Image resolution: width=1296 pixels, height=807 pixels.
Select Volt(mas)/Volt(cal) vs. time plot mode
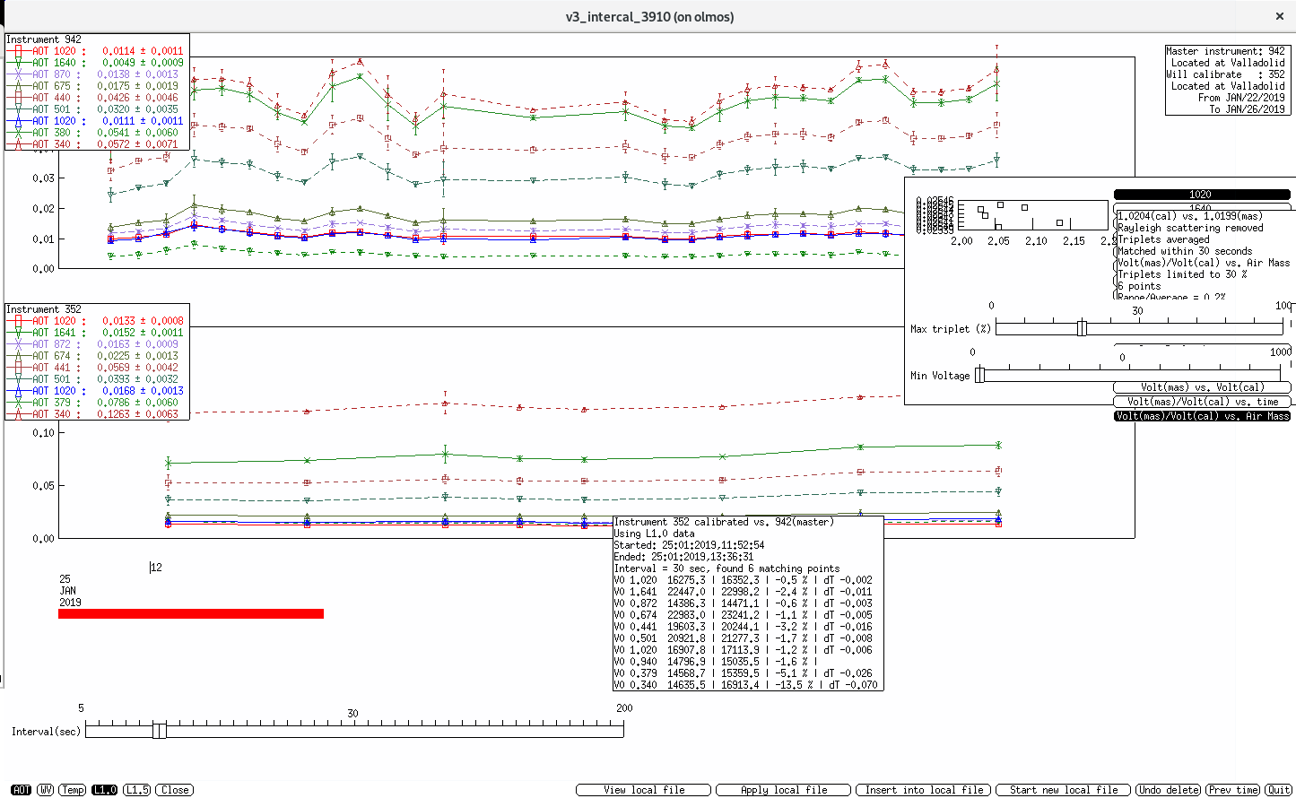point(1202,402)
